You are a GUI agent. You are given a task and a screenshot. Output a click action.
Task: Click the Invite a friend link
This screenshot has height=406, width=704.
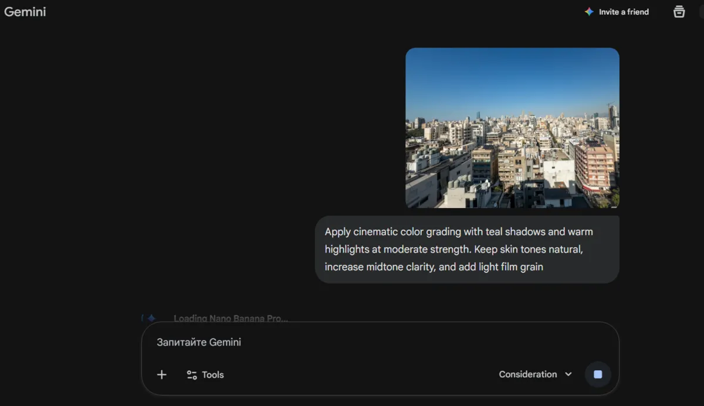pyautogui.click(x=624, y=11)
